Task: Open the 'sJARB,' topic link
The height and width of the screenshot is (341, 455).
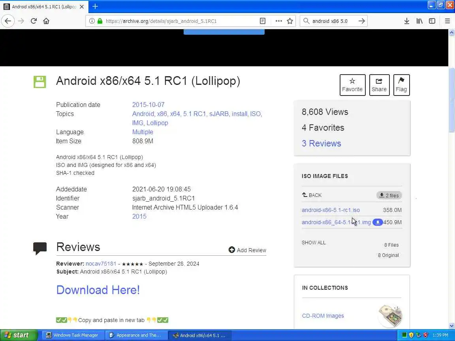Action: pos(219,114)
